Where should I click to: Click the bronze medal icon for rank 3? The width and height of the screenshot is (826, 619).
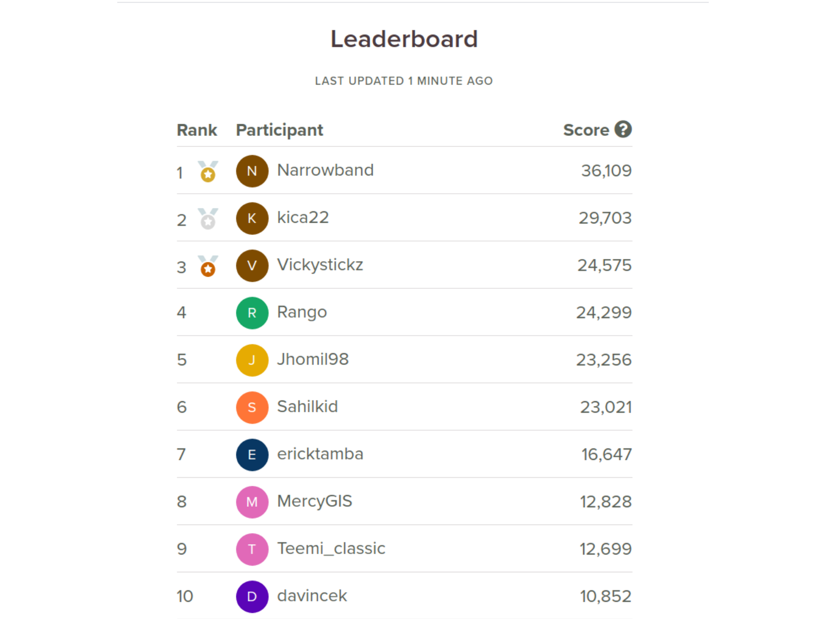[x=208, y=266]
